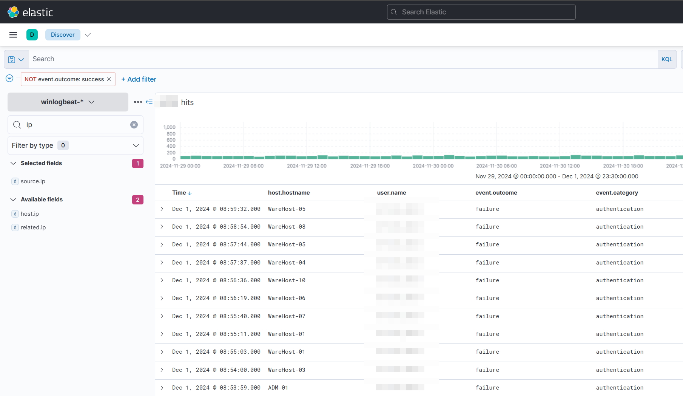The width and height of the screenshot is (683, 396).
Task: Click the WareHost-03 hostname cell
Action: [287, 370]
